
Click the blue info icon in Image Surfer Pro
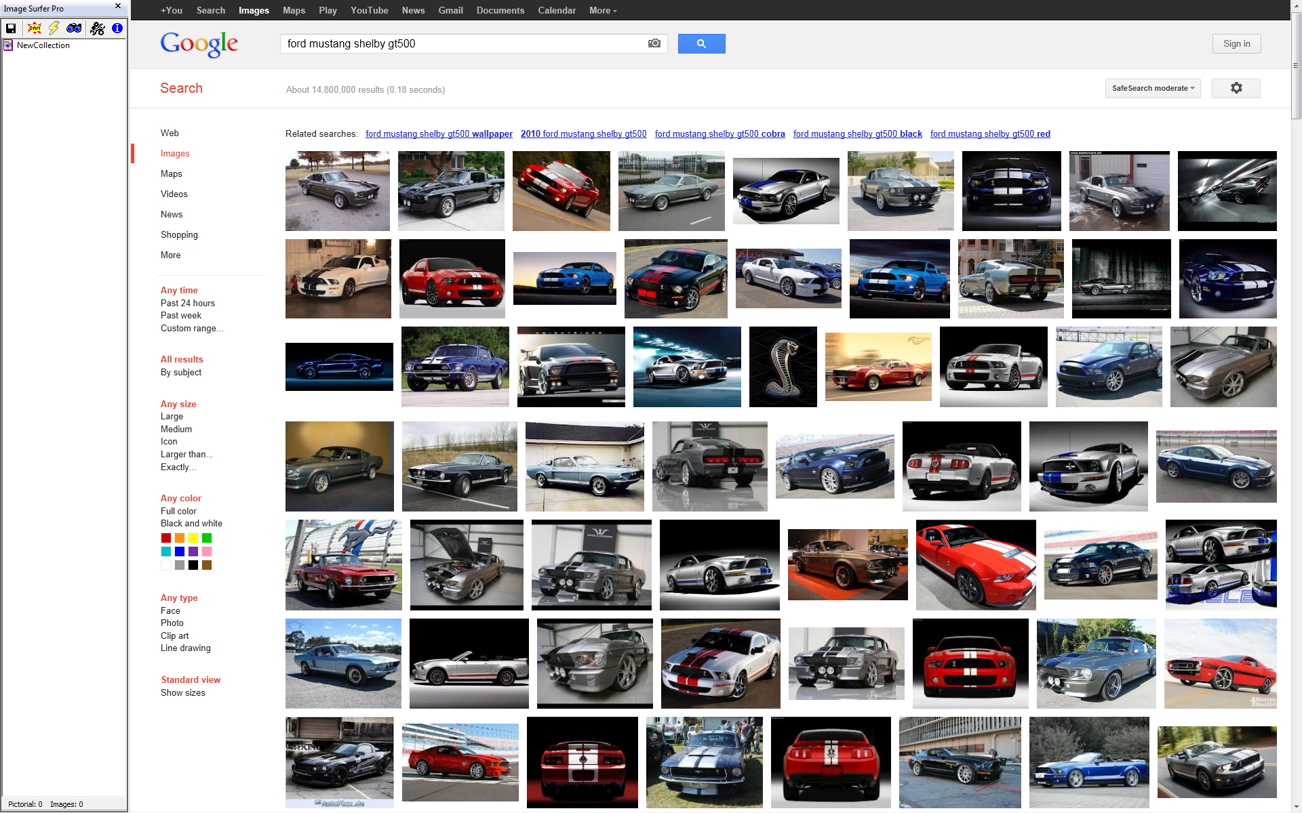(117, 28)
